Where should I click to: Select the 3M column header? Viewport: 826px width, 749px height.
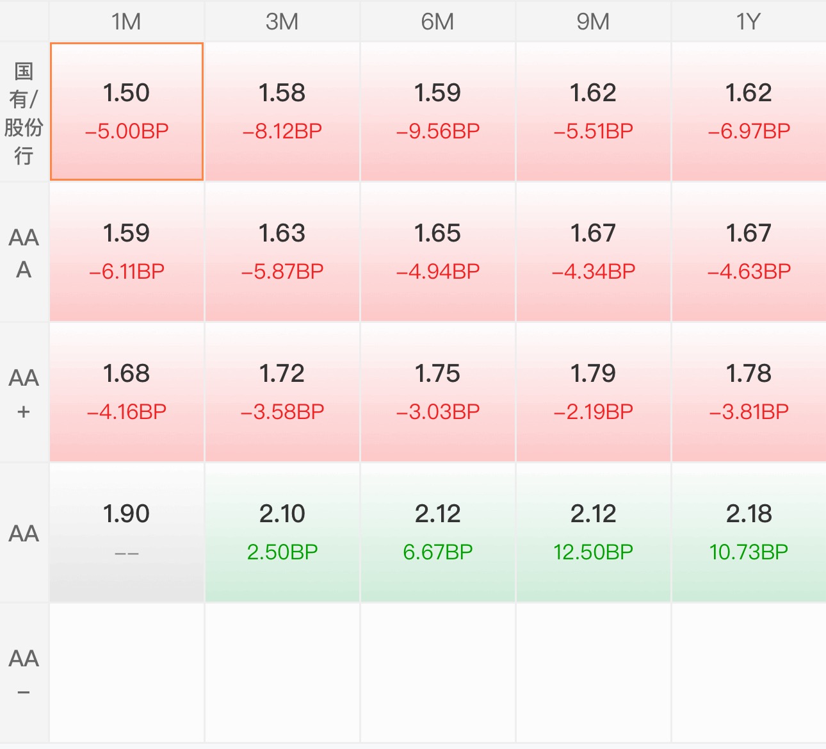(x=282, y=21)
